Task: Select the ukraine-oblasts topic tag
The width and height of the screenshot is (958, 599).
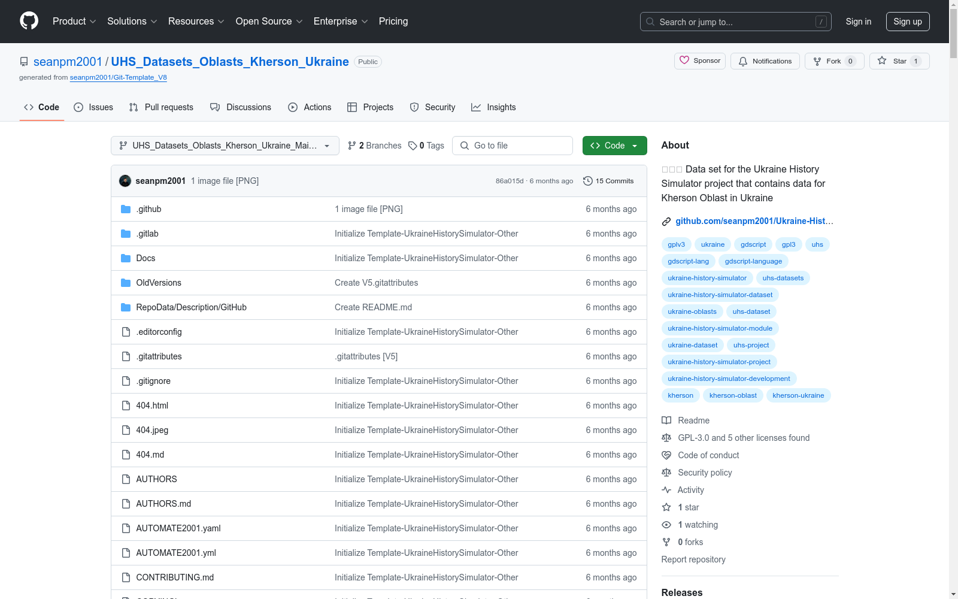Action: click(x=692, y=311)
